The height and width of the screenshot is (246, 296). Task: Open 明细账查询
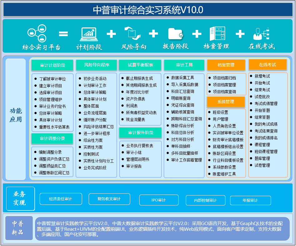click(181, 98)
